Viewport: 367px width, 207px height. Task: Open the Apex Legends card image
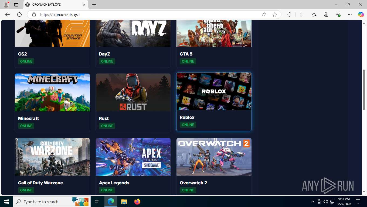[133, 157]
